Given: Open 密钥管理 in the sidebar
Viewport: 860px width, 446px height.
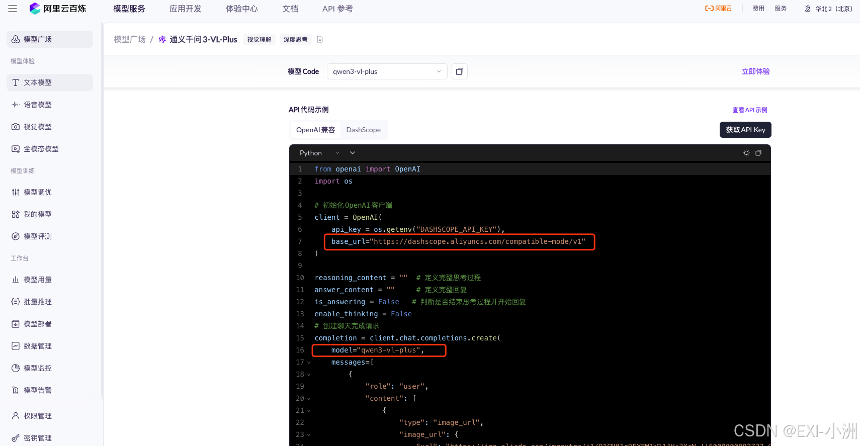Looking at the screenshot, I should tap(50, 438).
